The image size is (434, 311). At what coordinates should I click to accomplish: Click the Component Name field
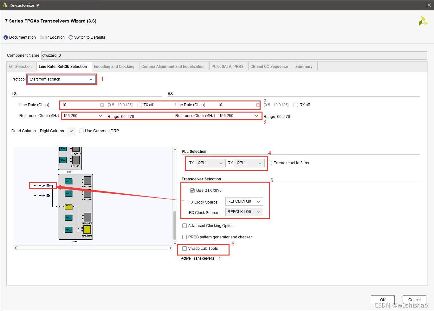pyautogui.click(x=234, y=55)
